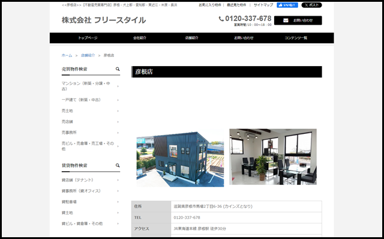The height and width of the screenshot is (239, 384).
Task: Open the 売店舗 sidebar link
Action: pos(67,122)
